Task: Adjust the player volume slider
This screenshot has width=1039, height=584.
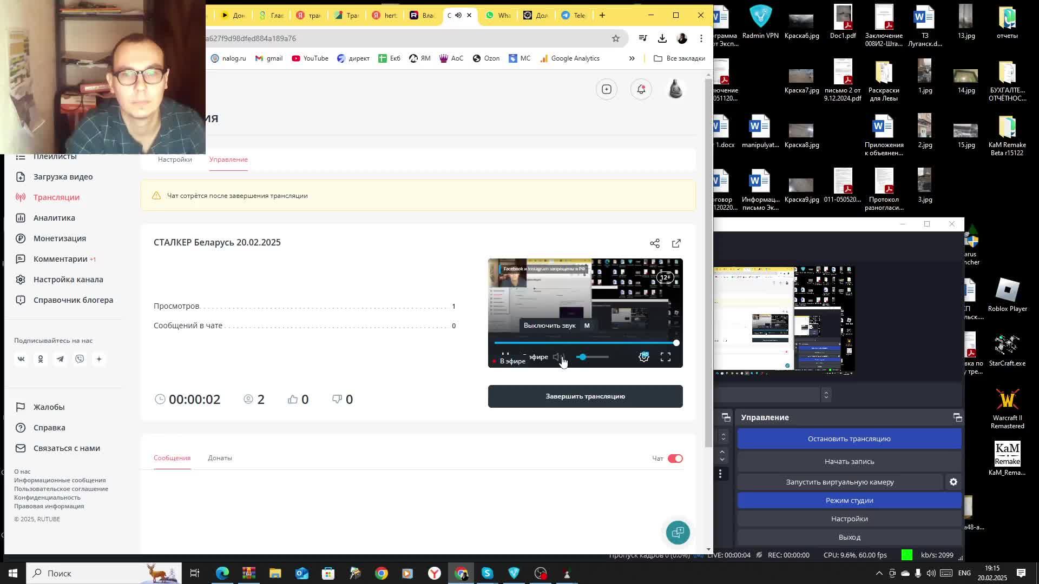Action: [x=593, y=357]
